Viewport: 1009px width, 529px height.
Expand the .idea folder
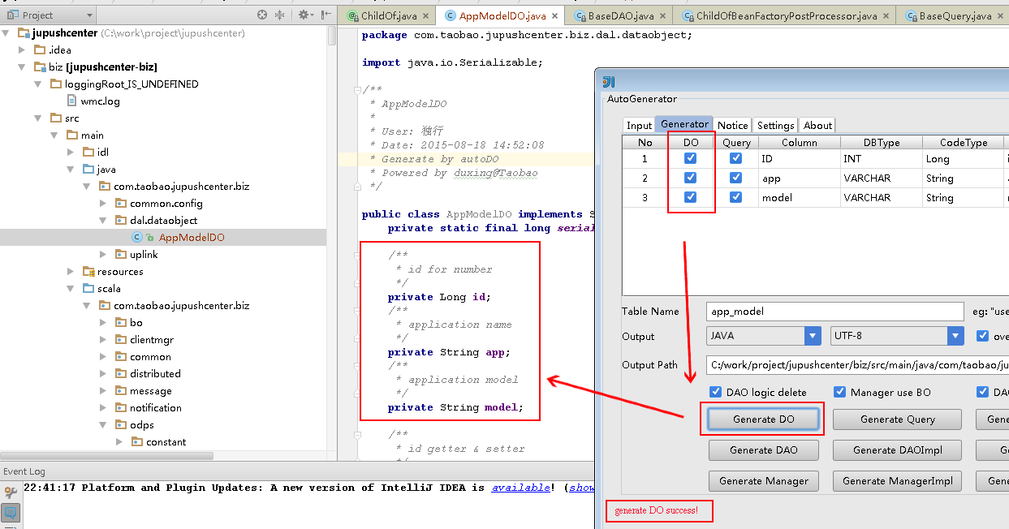coord(23,49)
